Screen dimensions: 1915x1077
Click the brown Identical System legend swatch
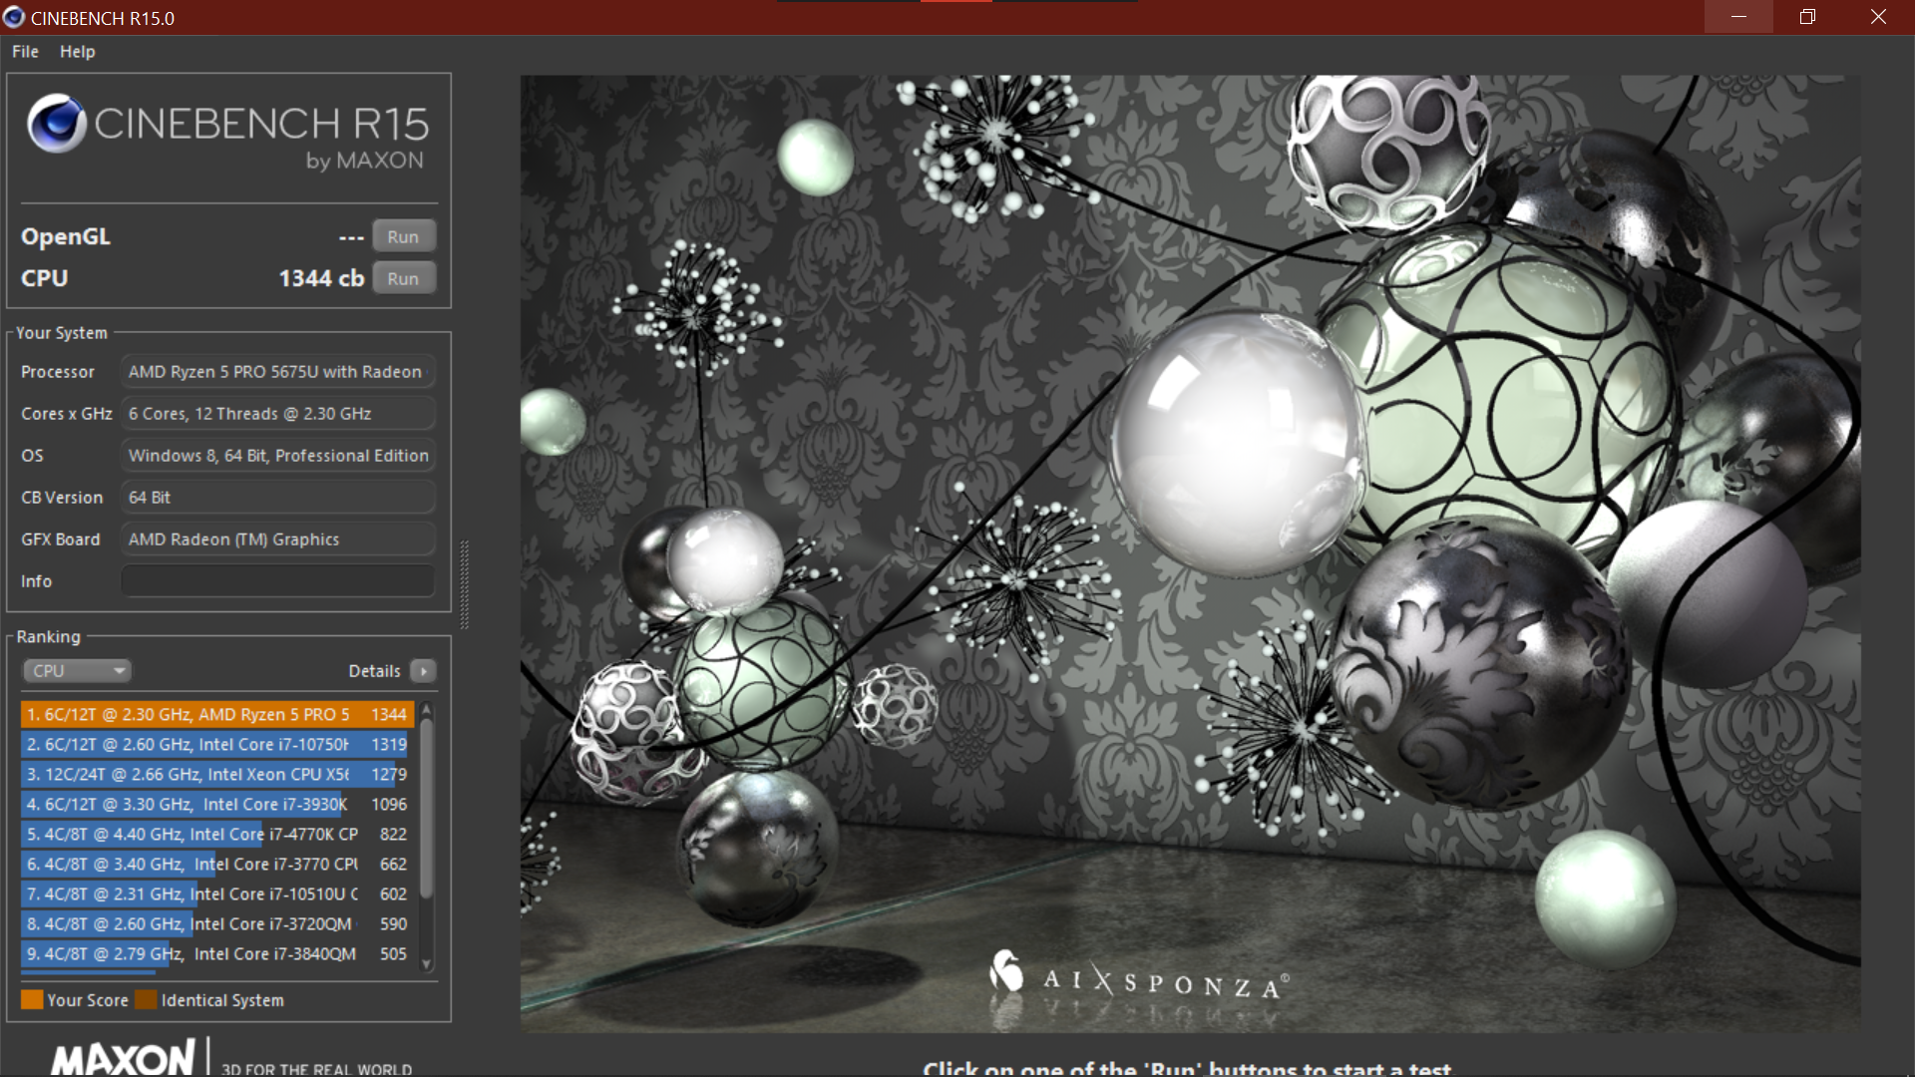(147, 1000)
